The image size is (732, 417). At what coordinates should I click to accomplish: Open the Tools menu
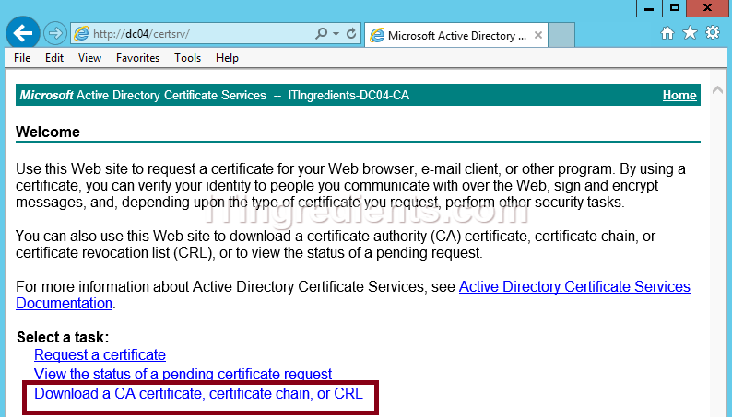pyautogui.click(x=187, y=58)
